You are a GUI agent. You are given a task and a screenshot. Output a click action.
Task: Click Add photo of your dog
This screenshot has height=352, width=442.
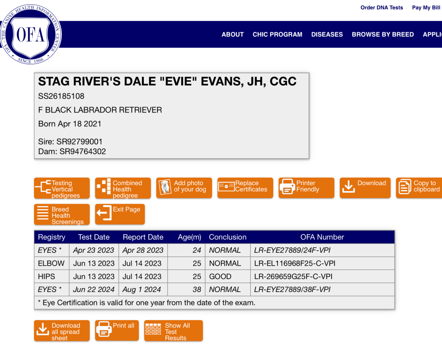point(184,188)
